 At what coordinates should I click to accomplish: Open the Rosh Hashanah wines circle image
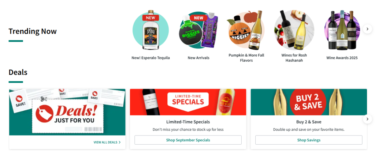(294, 30)
